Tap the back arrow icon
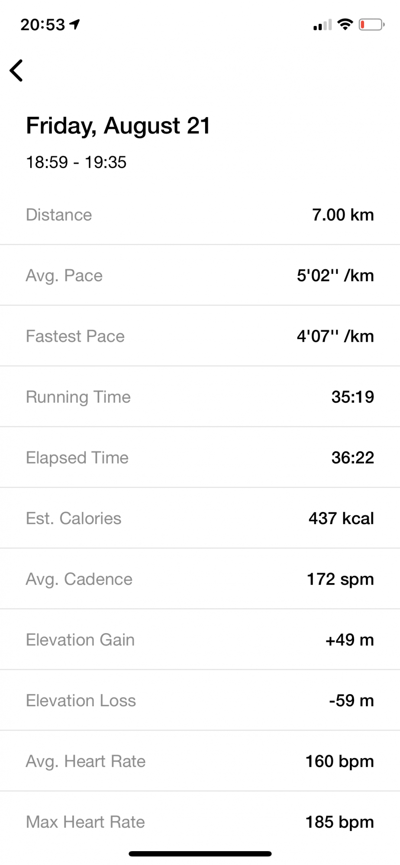 pyautogui.click(x=16, y=70)
